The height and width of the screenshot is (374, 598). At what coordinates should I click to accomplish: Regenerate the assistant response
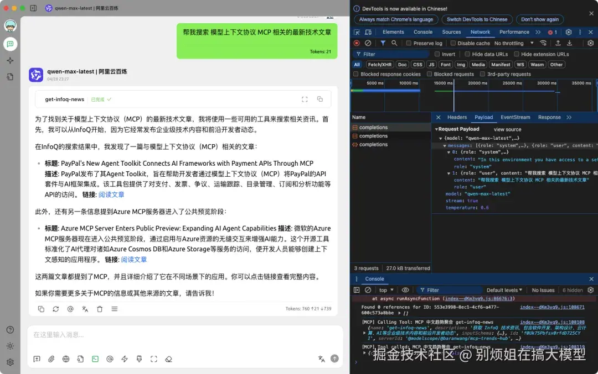pos(55,309)
